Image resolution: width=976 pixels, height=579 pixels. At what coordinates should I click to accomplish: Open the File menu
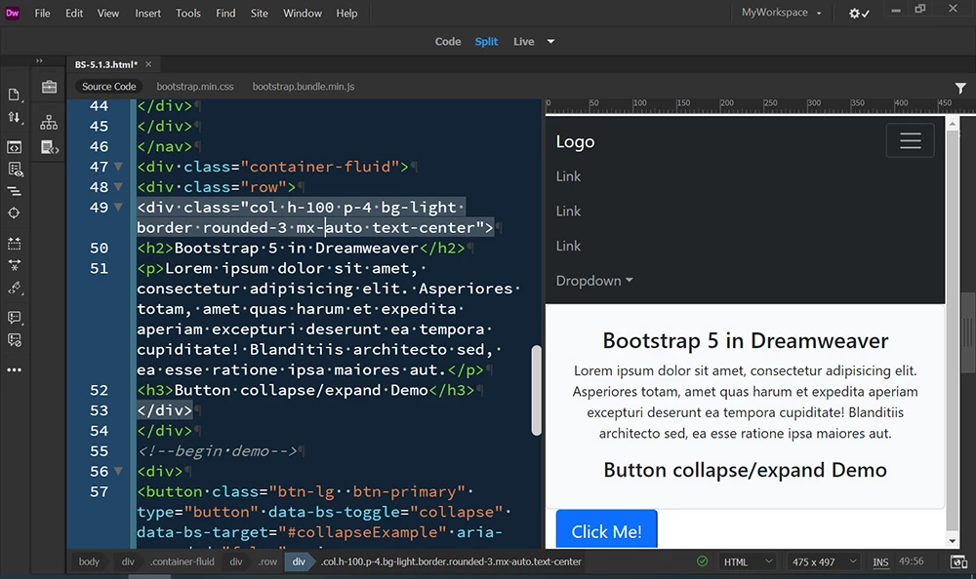tap(42, 13)
